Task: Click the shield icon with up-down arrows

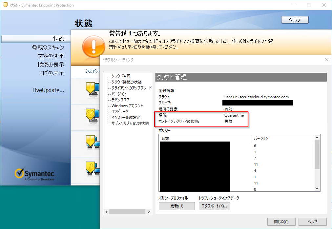Action: click(93, 169)
